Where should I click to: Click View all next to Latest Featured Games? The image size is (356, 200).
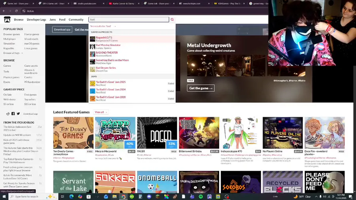tap(100, 112)
